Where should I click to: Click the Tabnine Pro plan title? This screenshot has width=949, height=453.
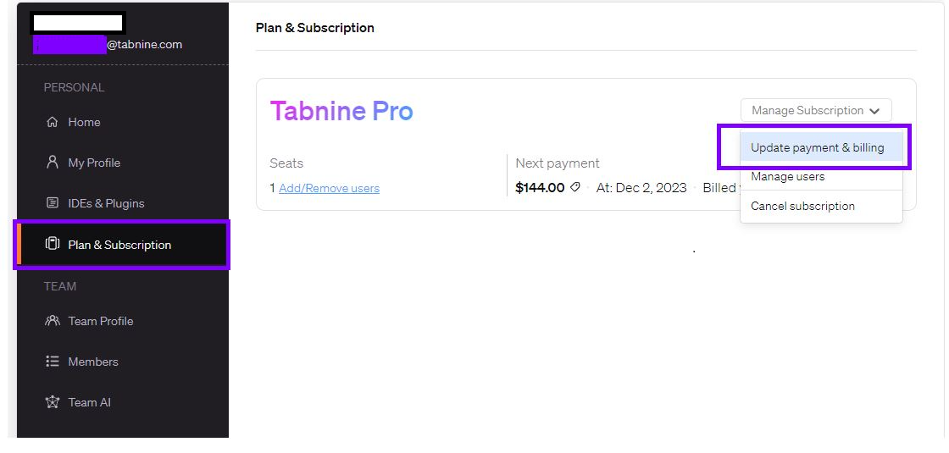pos(341,111)
